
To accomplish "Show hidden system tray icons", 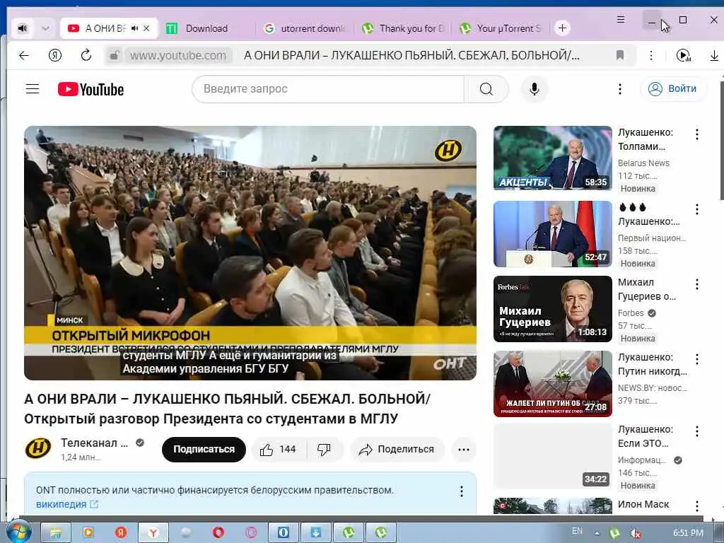I will [x=597, y=532].
